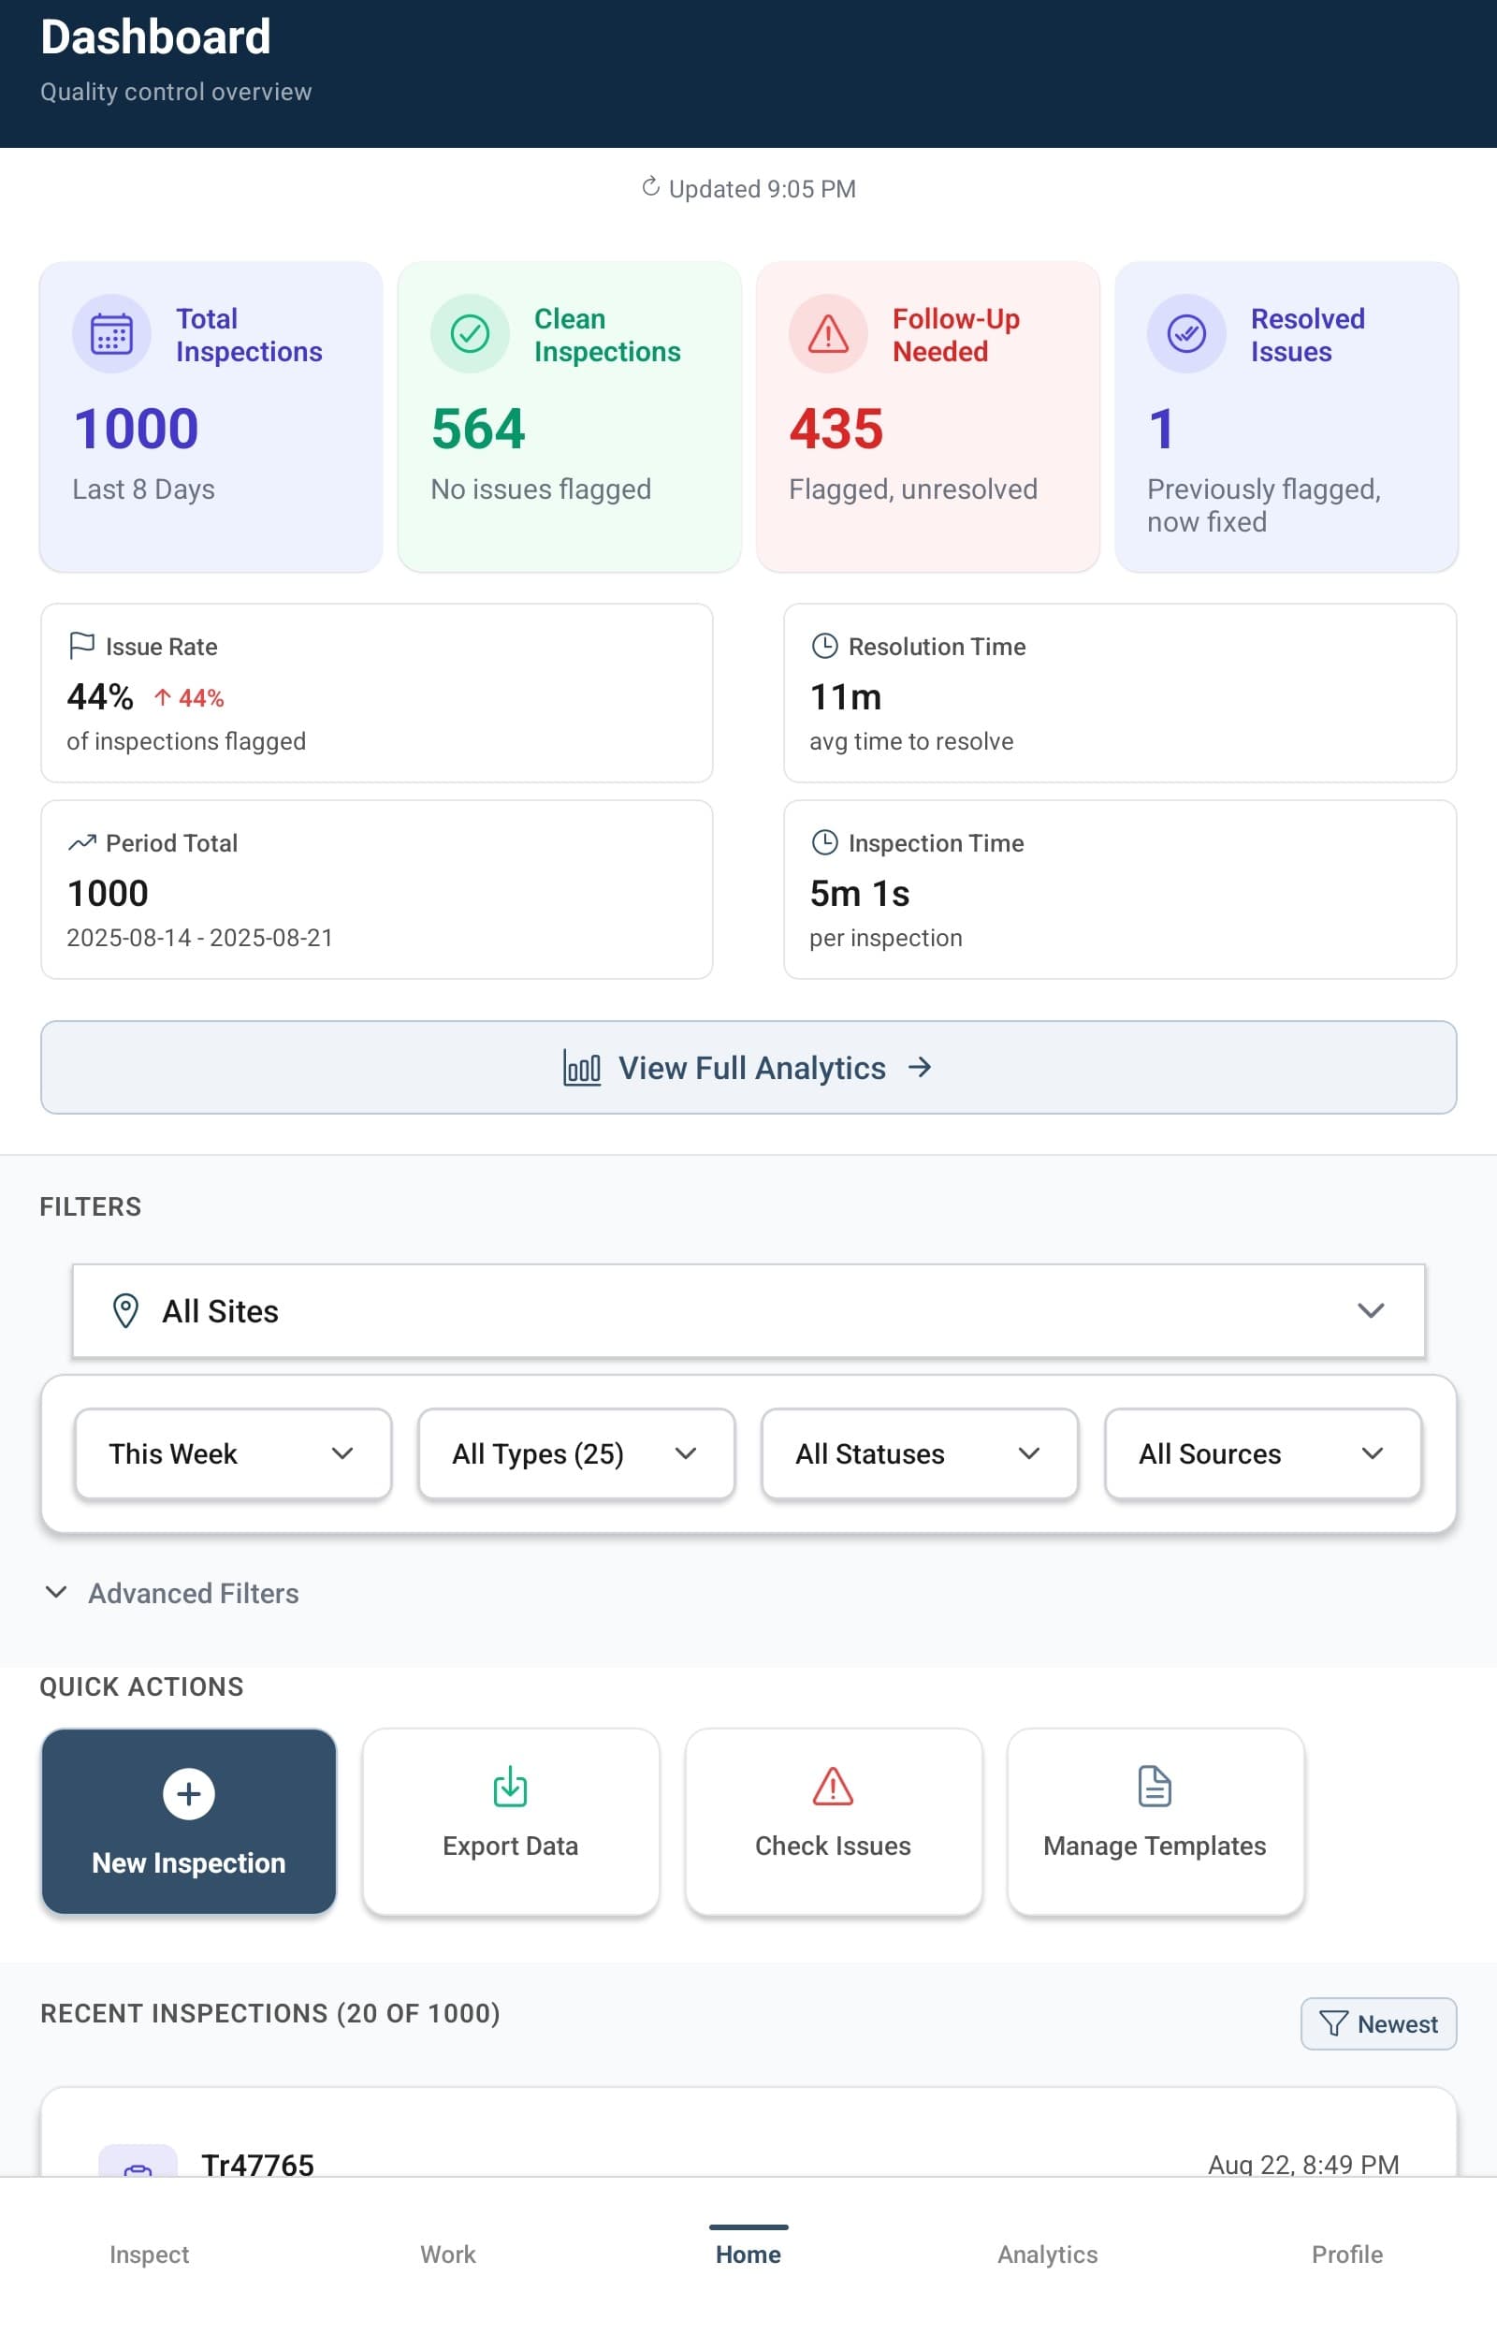Switch to the Analytics tab
Viewport: 1497px width, 2350px height.
tap(1047, 2255)
